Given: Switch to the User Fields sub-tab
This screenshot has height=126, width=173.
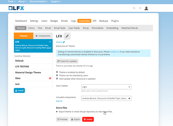Looking at the screenshot, I should pyautogui.click(x=74, y=28).
